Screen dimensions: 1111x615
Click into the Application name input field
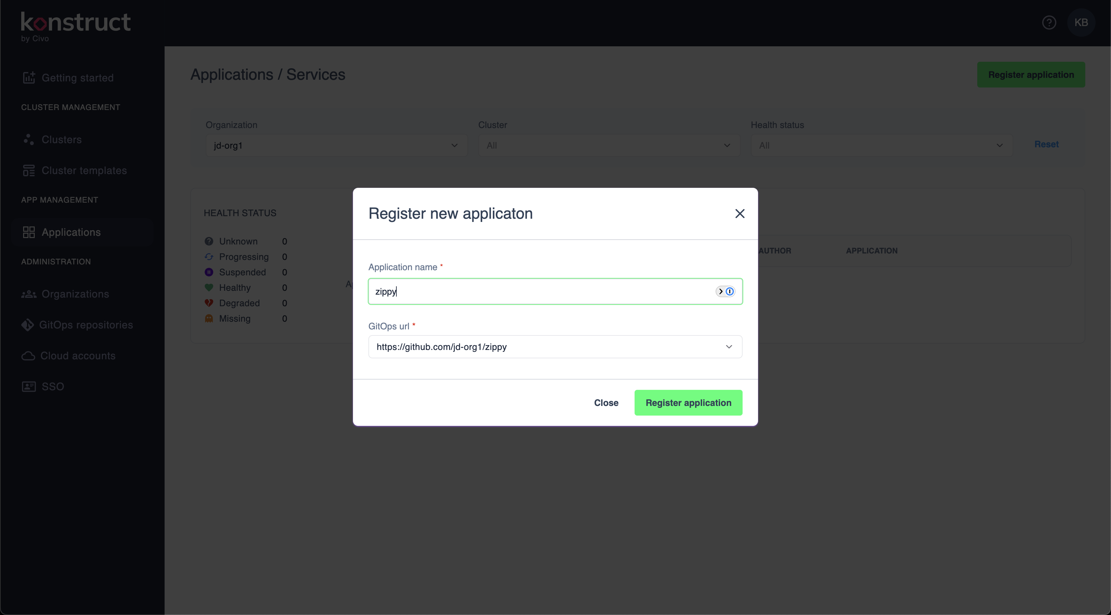coord(539,291)
